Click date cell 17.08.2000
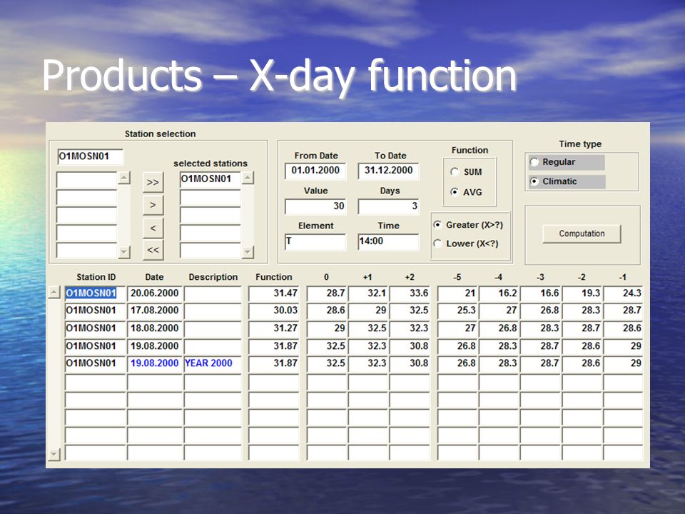The height and width of the screenshot is (514, 685). (155, 311)
